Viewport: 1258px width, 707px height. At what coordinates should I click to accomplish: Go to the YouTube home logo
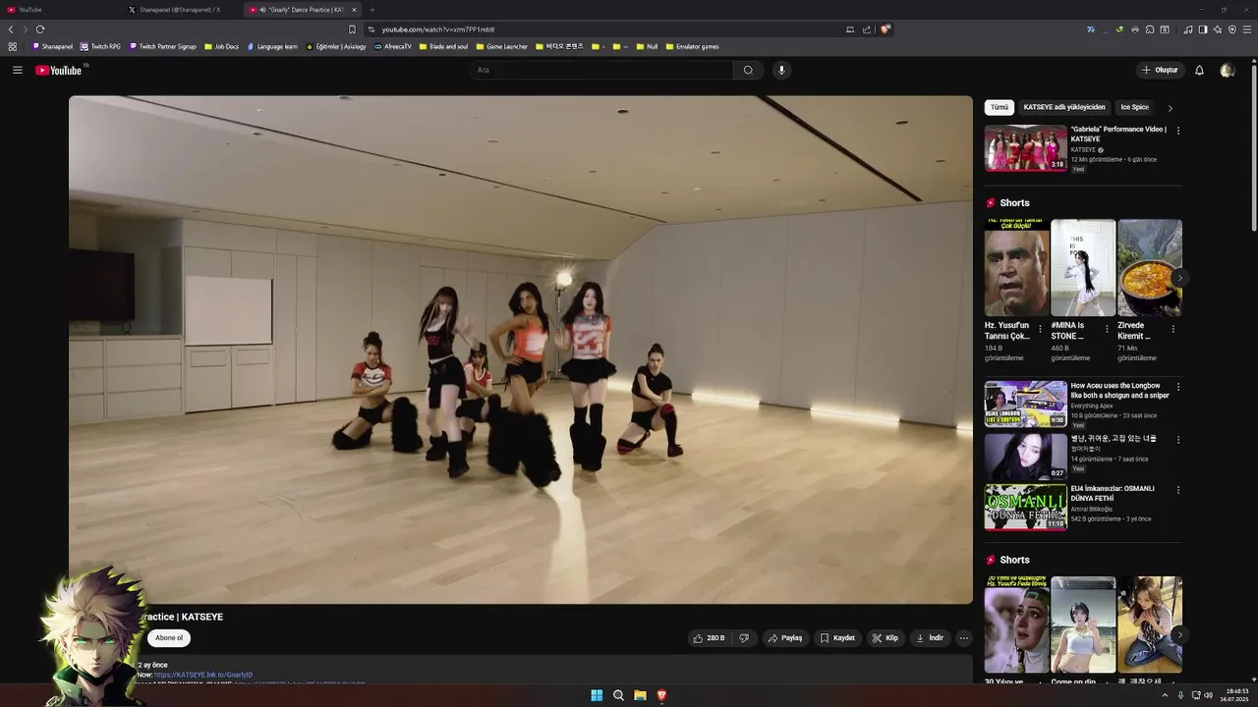tap(59, 70)
